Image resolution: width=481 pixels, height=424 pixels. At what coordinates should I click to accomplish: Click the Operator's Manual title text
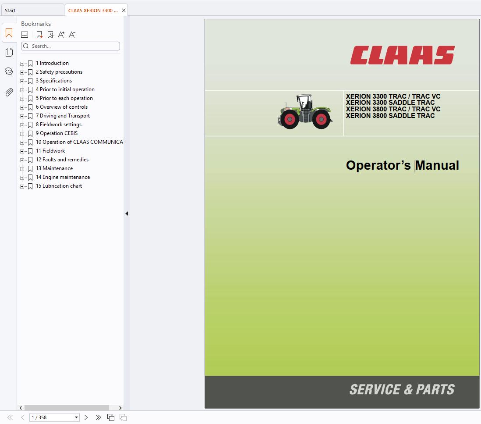click(x=402, y=165)
